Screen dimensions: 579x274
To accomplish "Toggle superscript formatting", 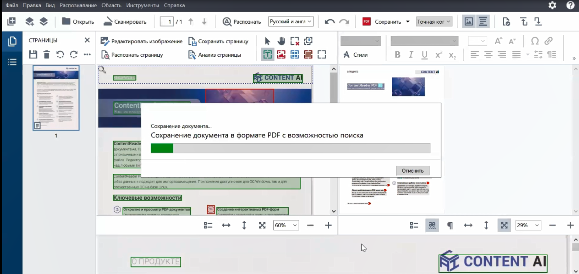I will 439,55.
